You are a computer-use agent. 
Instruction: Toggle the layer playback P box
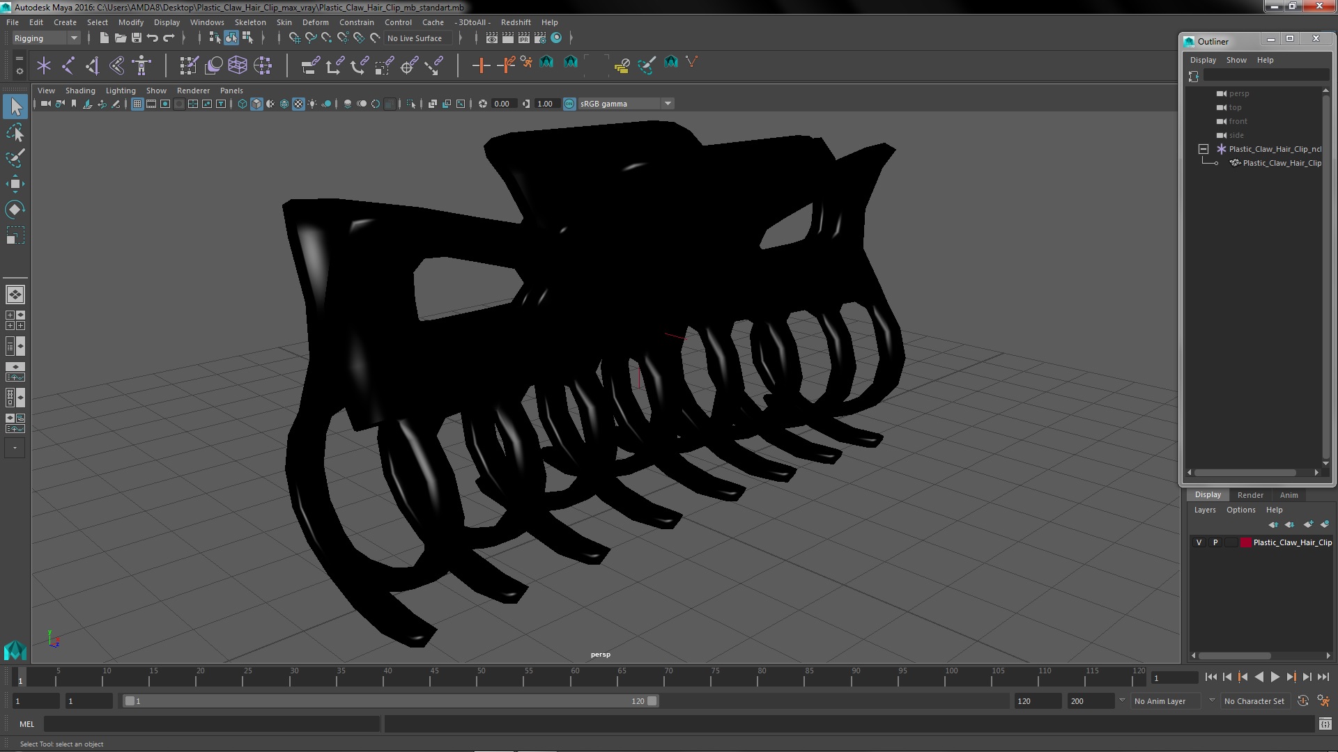(x=1215, y=542)
